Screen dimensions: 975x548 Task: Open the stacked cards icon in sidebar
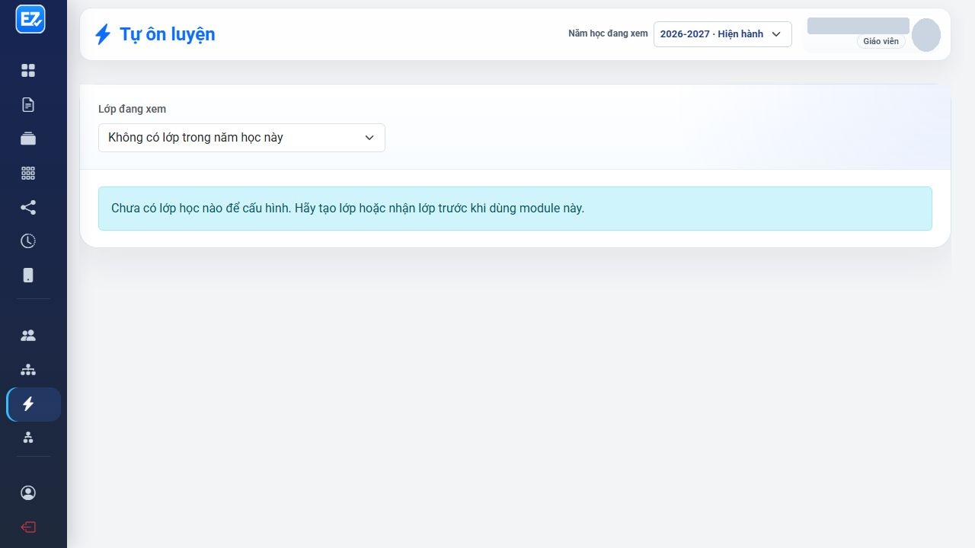point(28,139)
